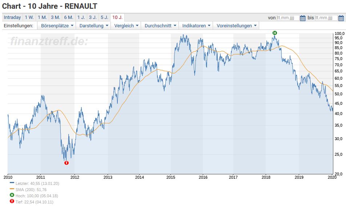Click the 2011 x-axis label
The image size is (346, 206).
[41, 177]
